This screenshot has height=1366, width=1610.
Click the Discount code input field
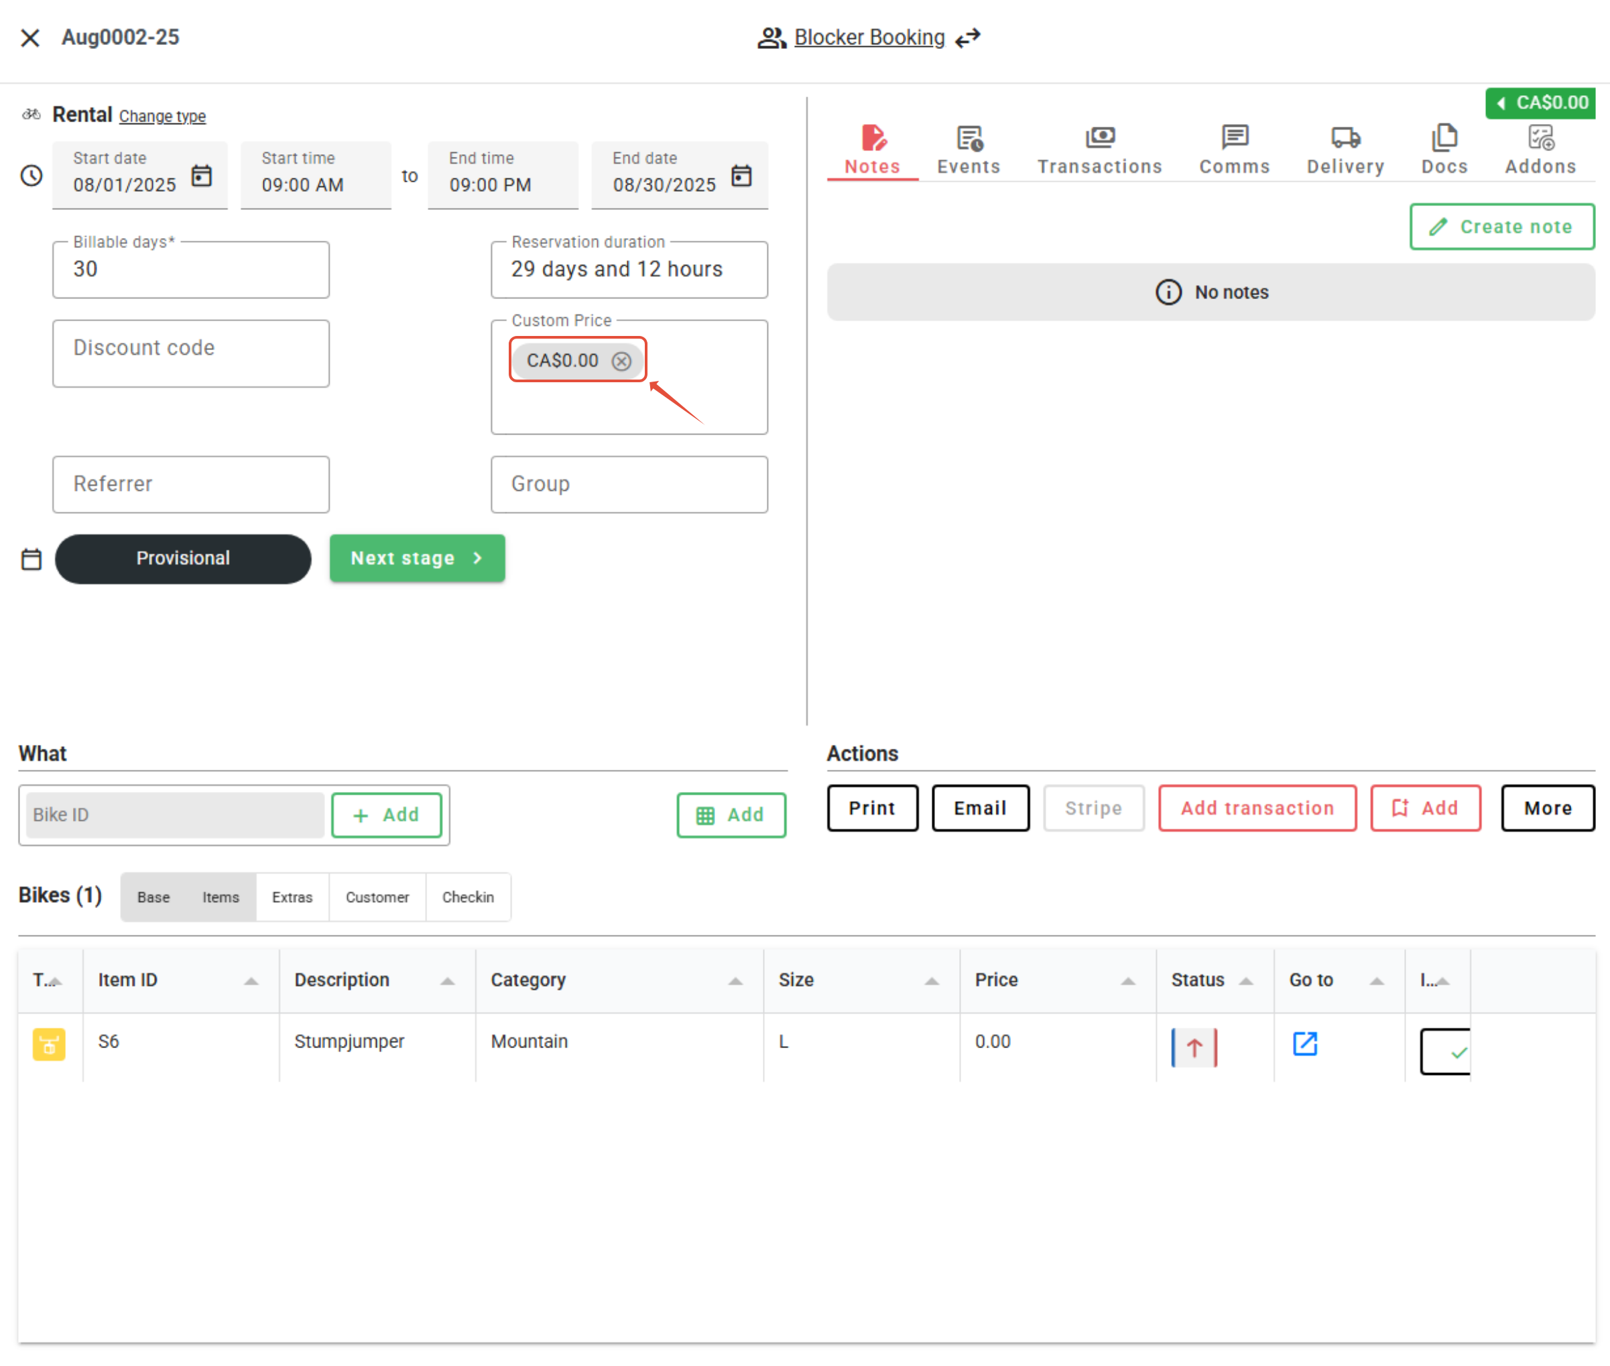pyautogui.click(x=190, y=353)
